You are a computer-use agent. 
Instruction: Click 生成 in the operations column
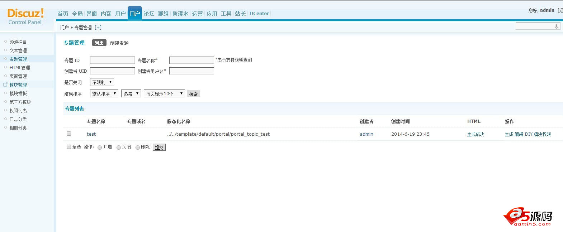(x=509, y=134)
